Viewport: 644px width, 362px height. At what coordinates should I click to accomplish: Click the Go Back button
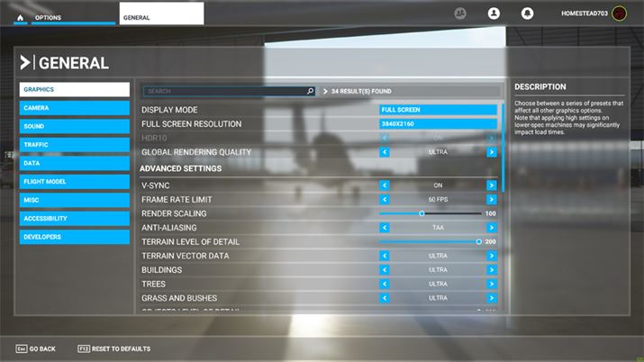pos(36,348)
